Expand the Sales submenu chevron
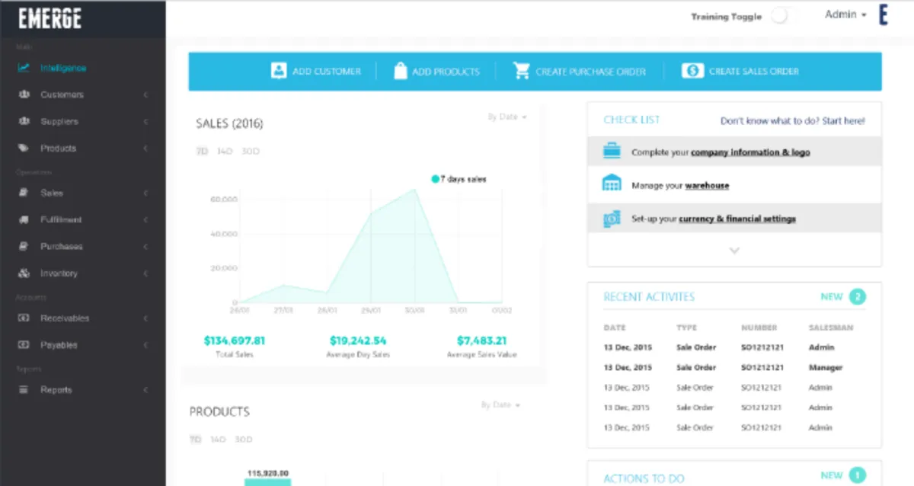Image resolution: width=914 pixels, height=486 pixels. coord(145,193)
